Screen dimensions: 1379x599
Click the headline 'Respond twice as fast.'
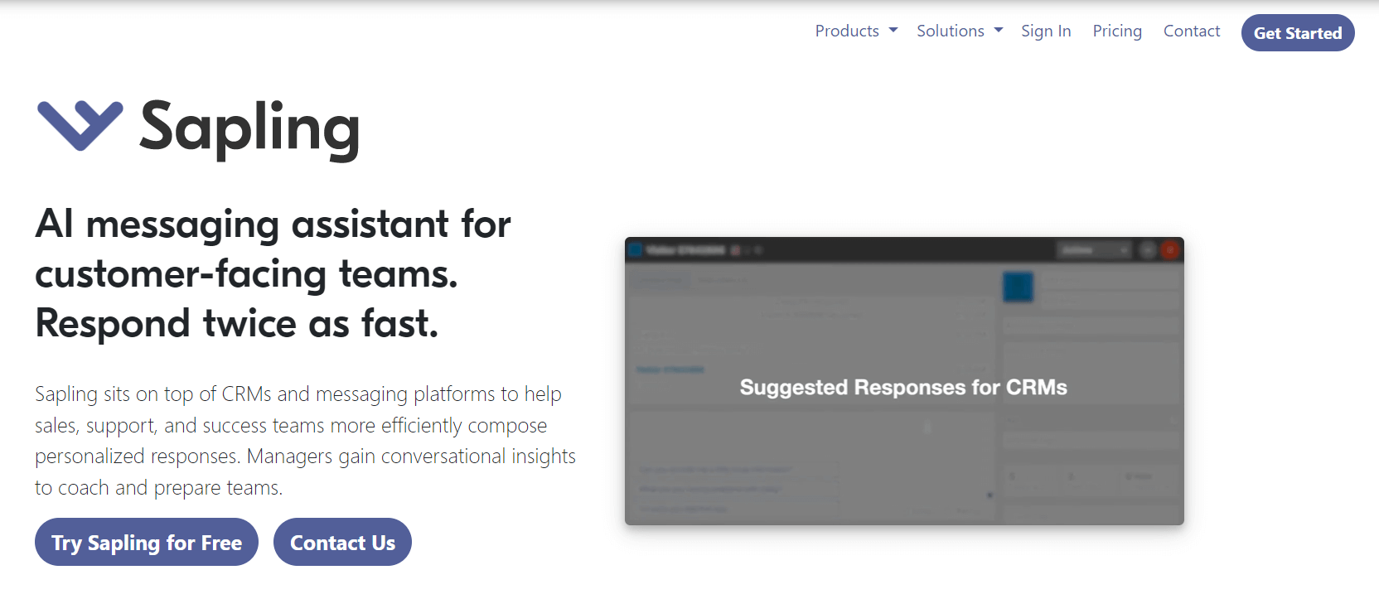tap(237, 323)
